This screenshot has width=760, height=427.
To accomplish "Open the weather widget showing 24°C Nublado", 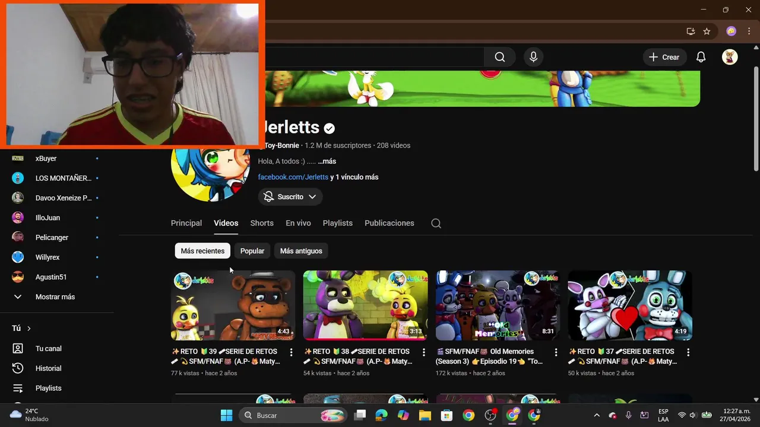I will coord(30,415).
